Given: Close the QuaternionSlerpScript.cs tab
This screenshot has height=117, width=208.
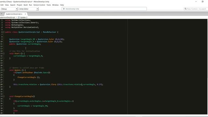Looking at the screenshot, I should tap(25, 14).
